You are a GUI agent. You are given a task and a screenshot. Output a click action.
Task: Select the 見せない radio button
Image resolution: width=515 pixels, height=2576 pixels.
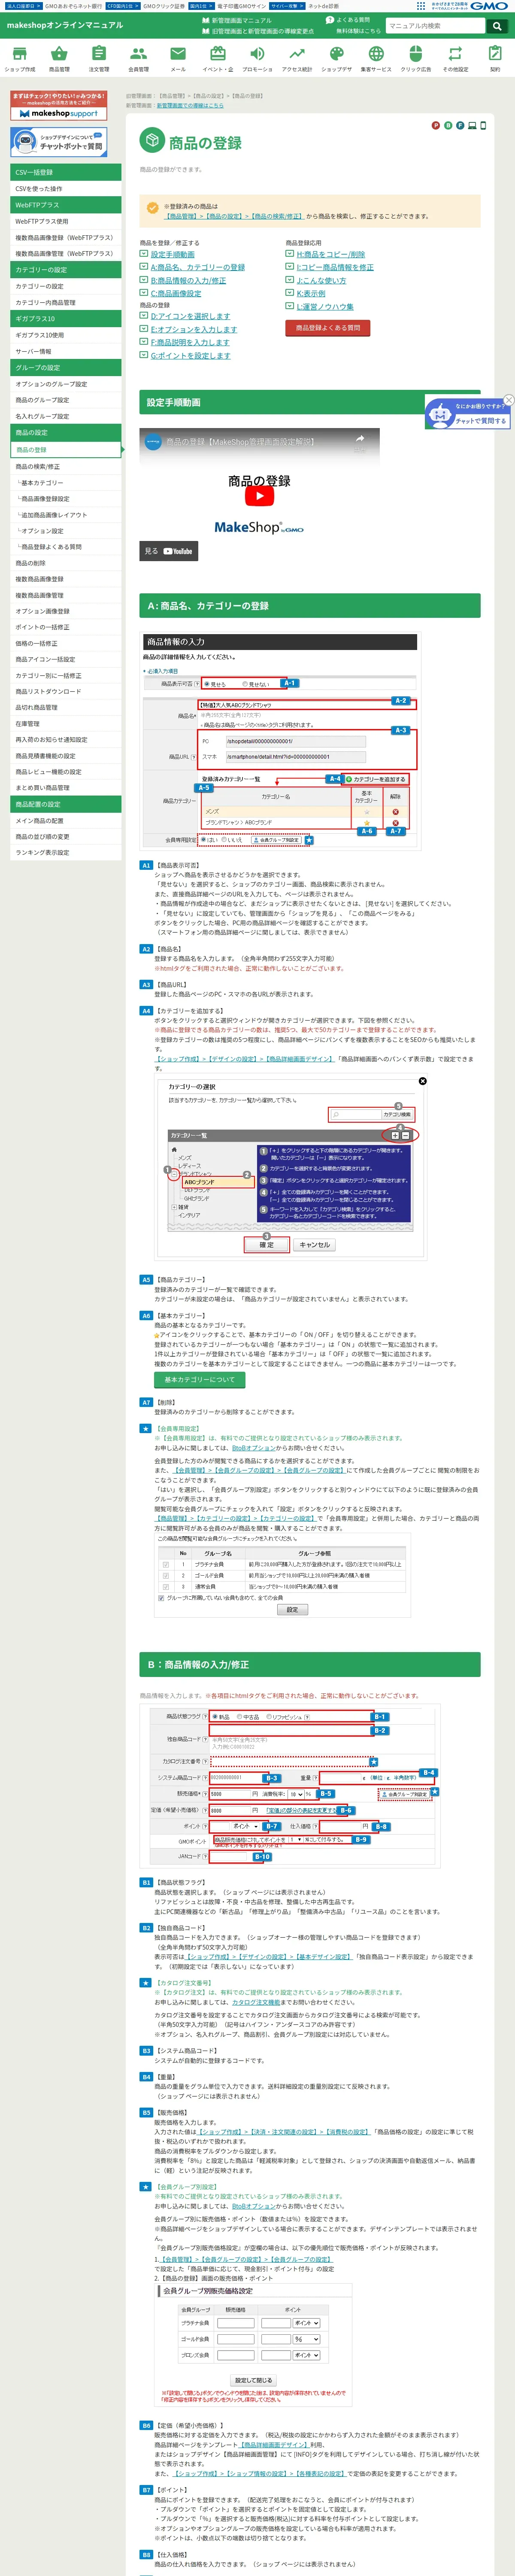(245, 684)
